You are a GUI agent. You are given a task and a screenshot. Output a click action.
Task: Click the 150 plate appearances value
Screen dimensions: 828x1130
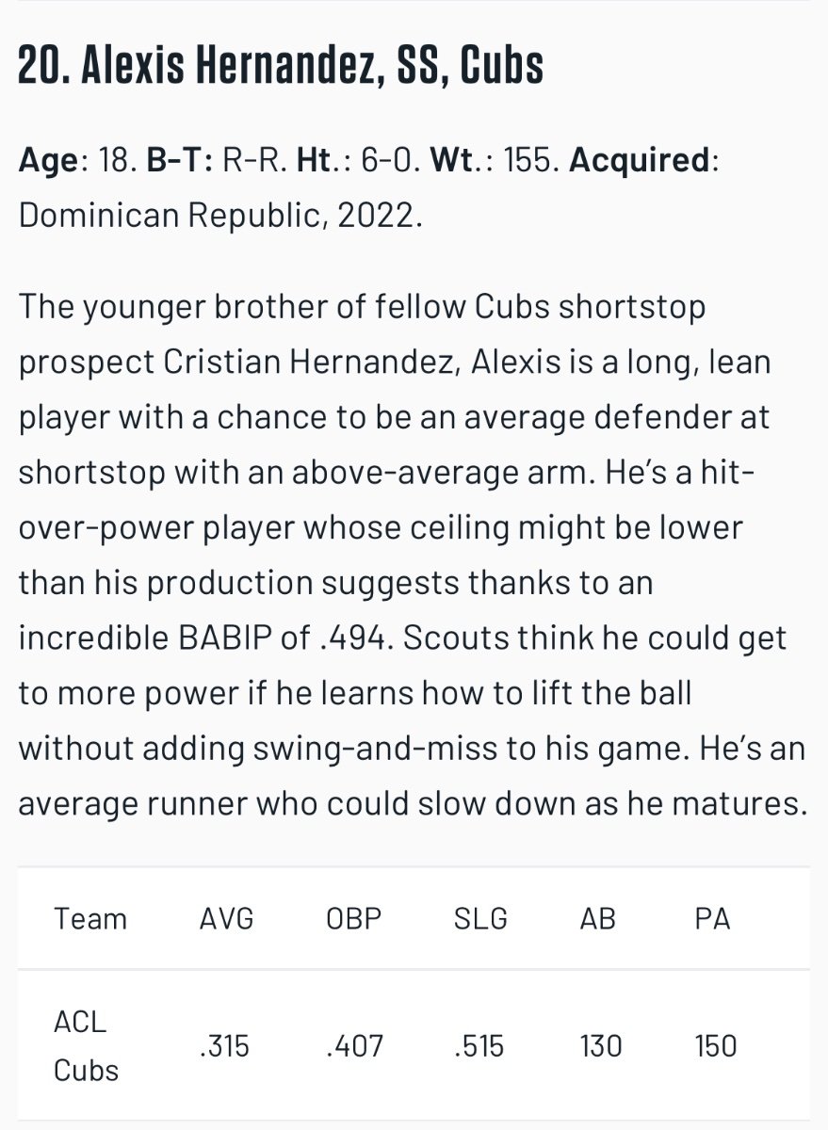[x=716, y=1046]
